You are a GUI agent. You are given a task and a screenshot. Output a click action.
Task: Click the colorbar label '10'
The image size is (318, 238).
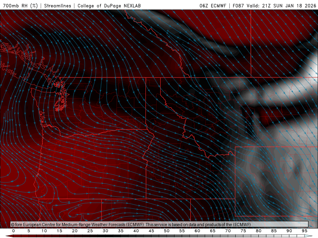point(44,231)
